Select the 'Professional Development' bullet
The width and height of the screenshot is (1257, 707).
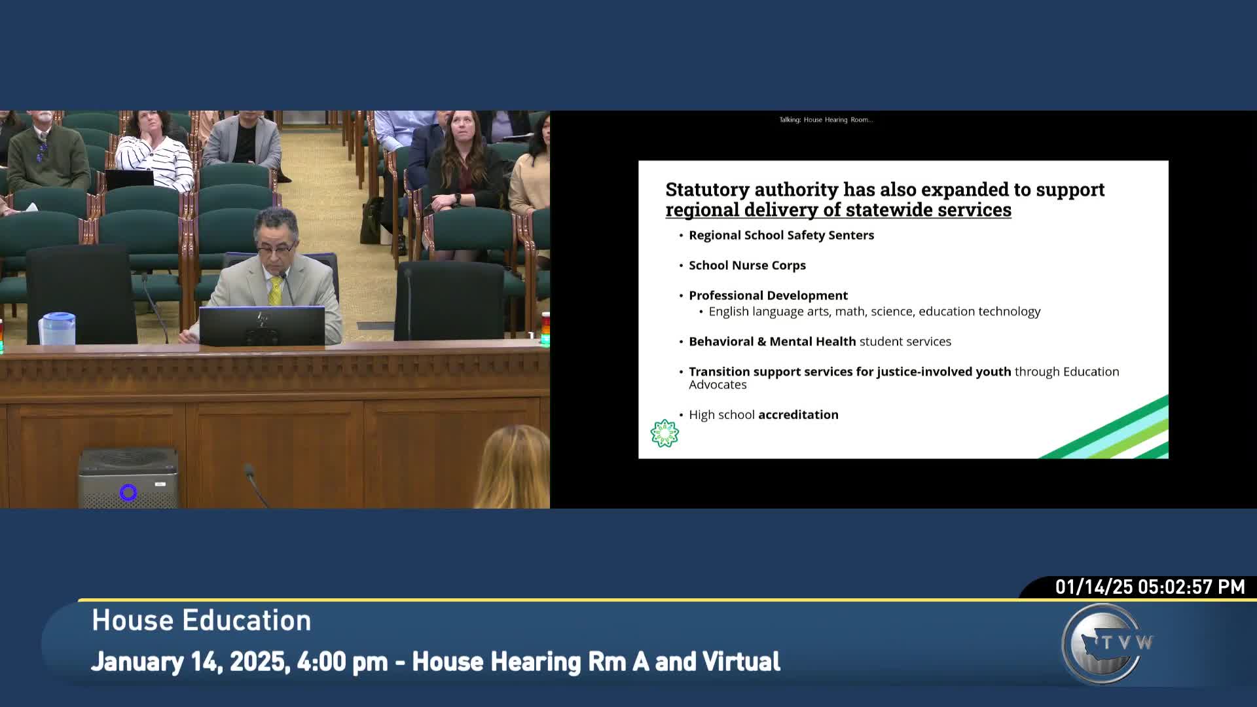coord(768,295)
